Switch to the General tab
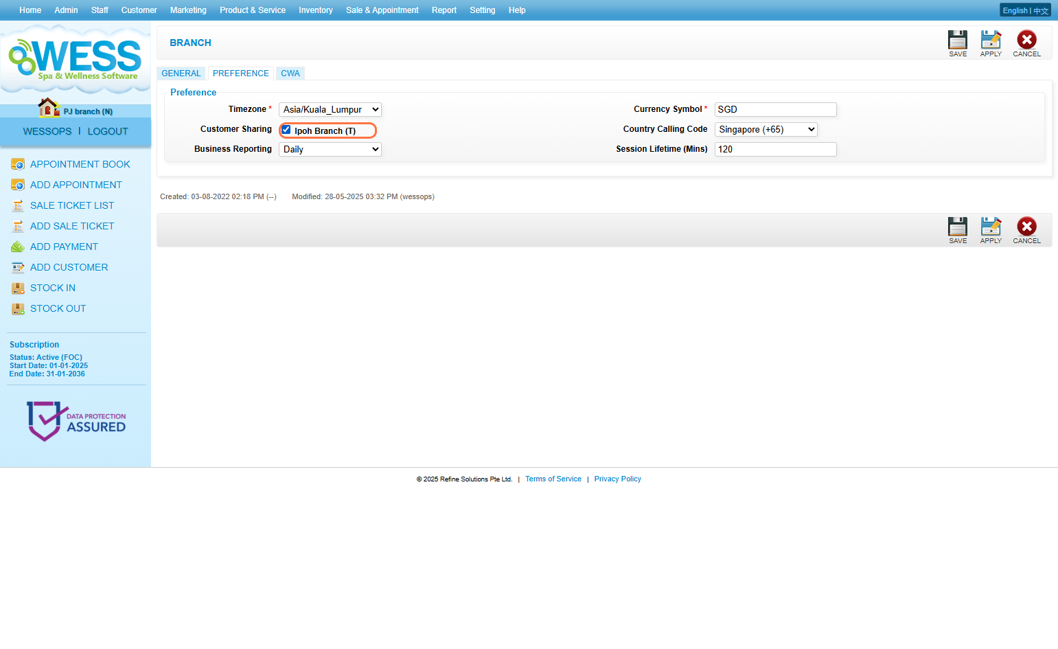 pos(181,73)
